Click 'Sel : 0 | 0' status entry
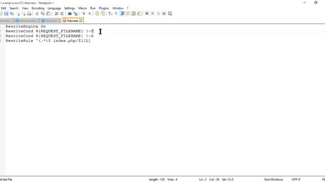Image resolution: width=325 pixels, height=182 pixels. click(x=228, y=179)
